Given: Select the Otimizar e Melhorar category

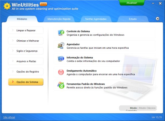Looking at the screenshot, I should click(26, 41).
